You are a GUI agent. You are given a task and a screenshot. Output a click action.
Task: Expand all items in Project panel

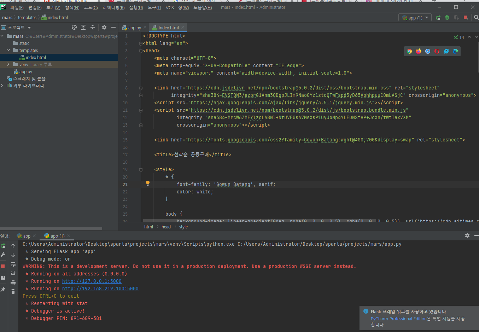[x=83, y=27]
